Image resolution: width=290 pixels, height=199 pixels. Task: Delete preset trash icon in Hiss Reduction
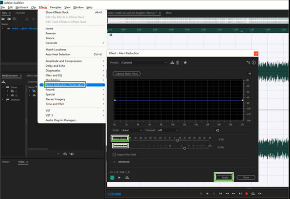click(178, 62)
